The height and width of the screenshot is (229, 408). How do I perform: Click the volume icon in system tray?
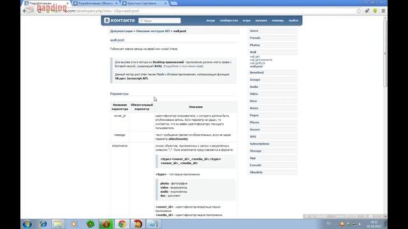pos(360,224)
